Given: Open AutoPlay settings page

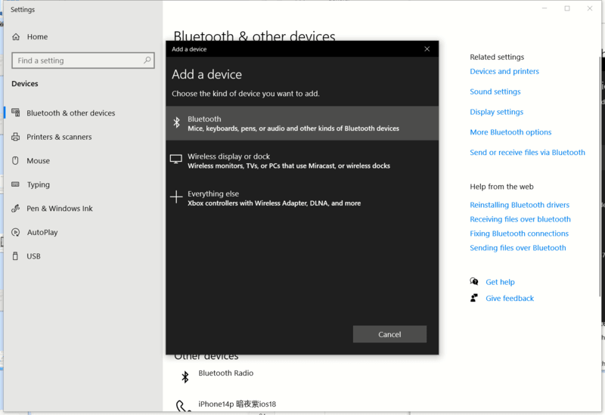Looking at the screenshot, I should 42,233.
